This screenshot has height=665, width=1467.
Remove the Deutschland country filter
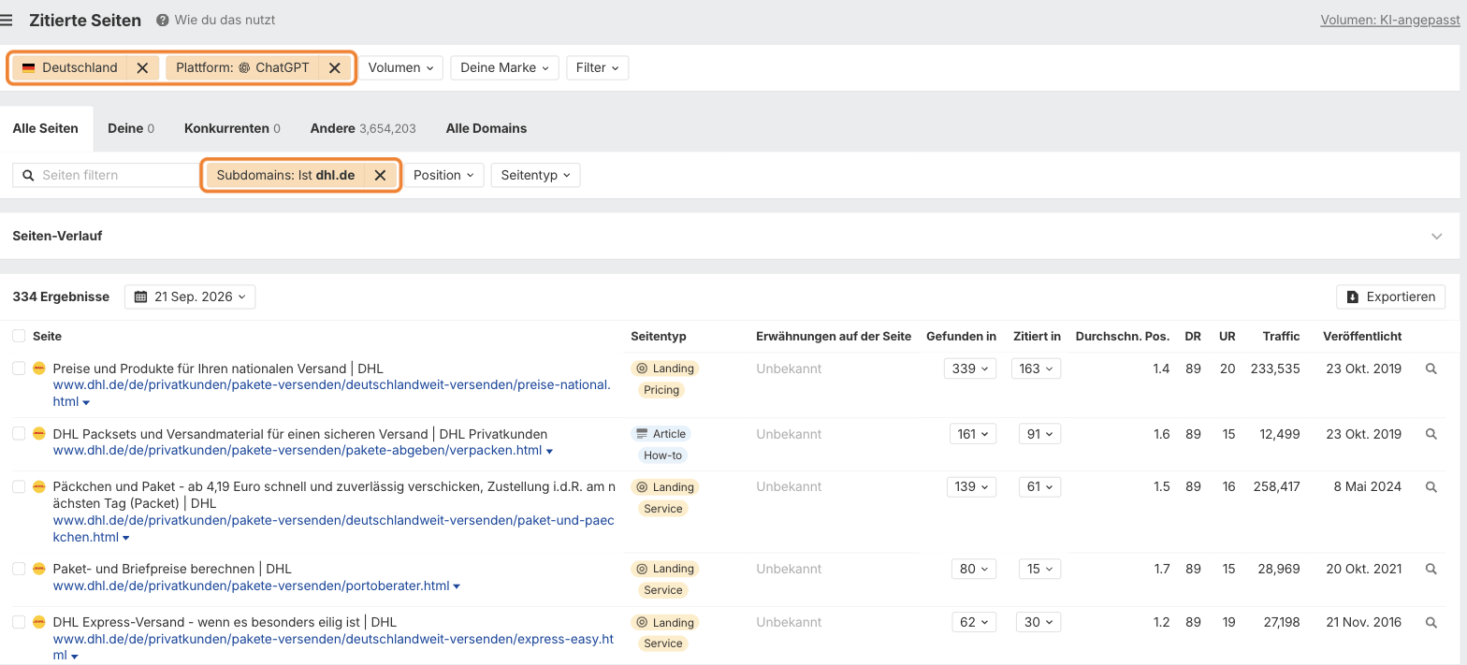click(x=142, y=67)
